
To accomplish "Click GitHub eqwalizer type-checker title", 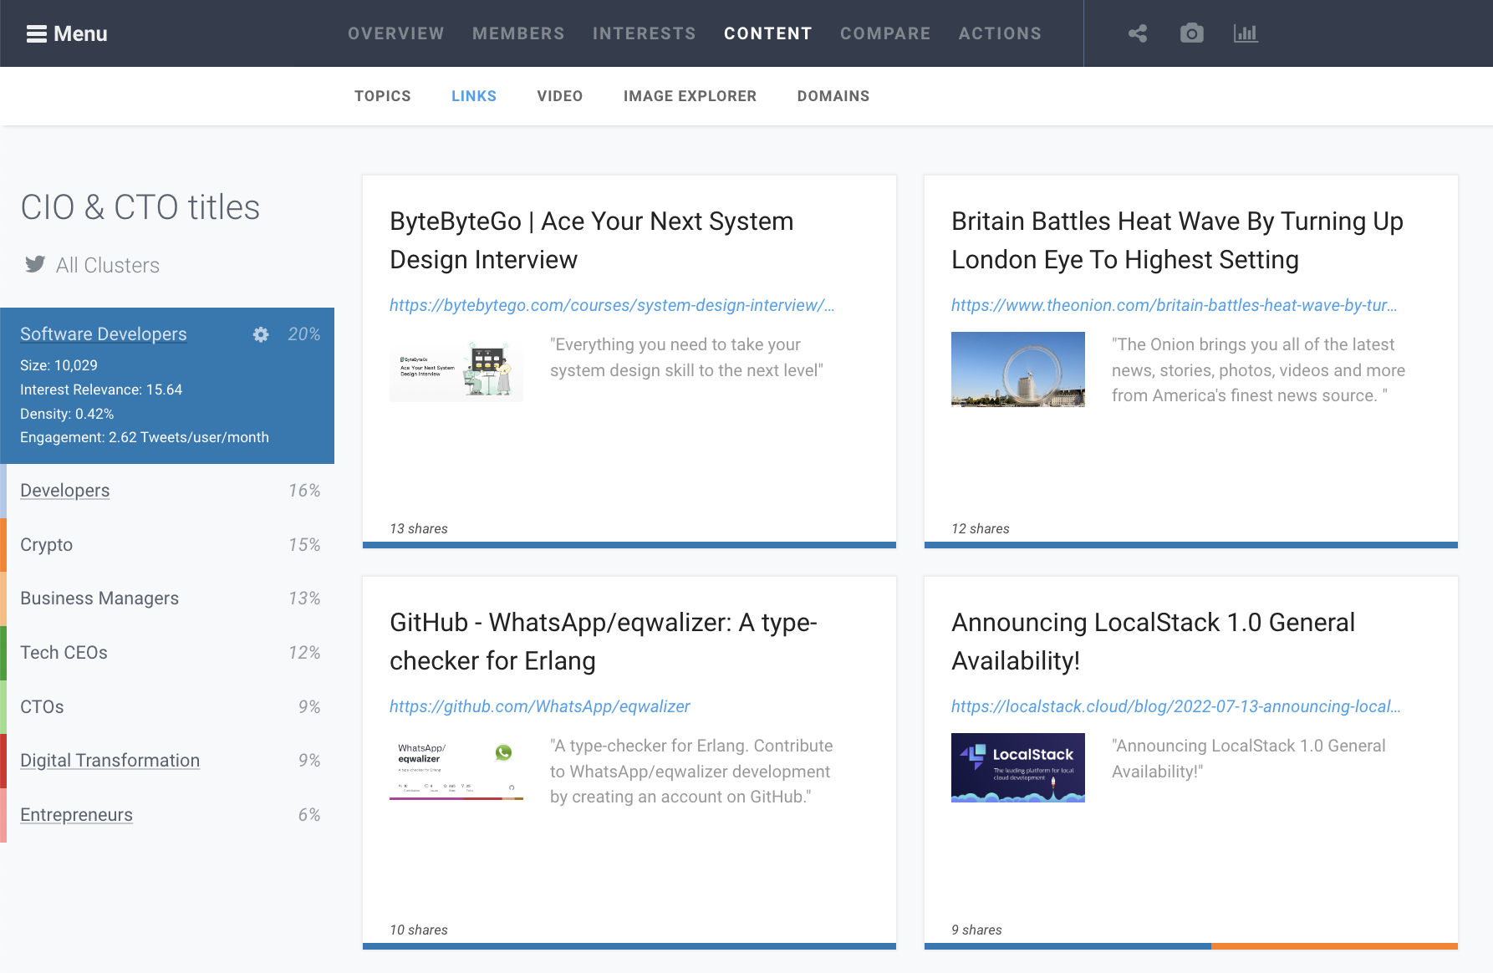I will click(604, 642).
